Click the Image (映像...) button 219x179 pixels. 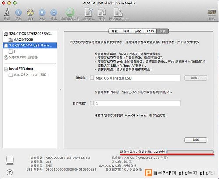[x=196, y=78]
